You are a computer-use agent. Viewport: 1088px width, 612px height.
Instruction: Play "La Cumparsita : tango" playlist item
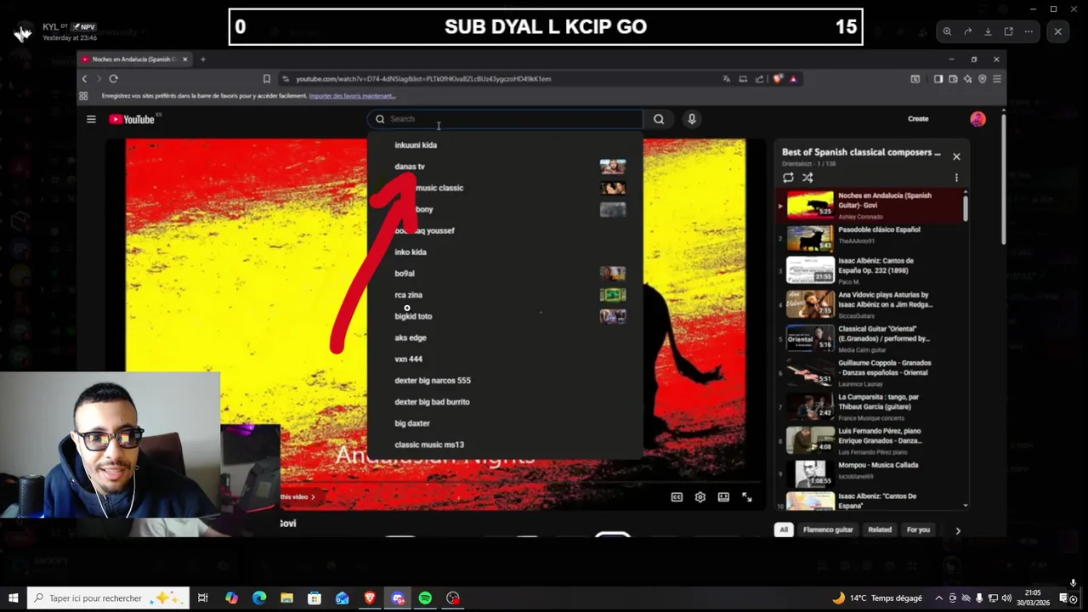pyautogui.click(x=870, y=406)
